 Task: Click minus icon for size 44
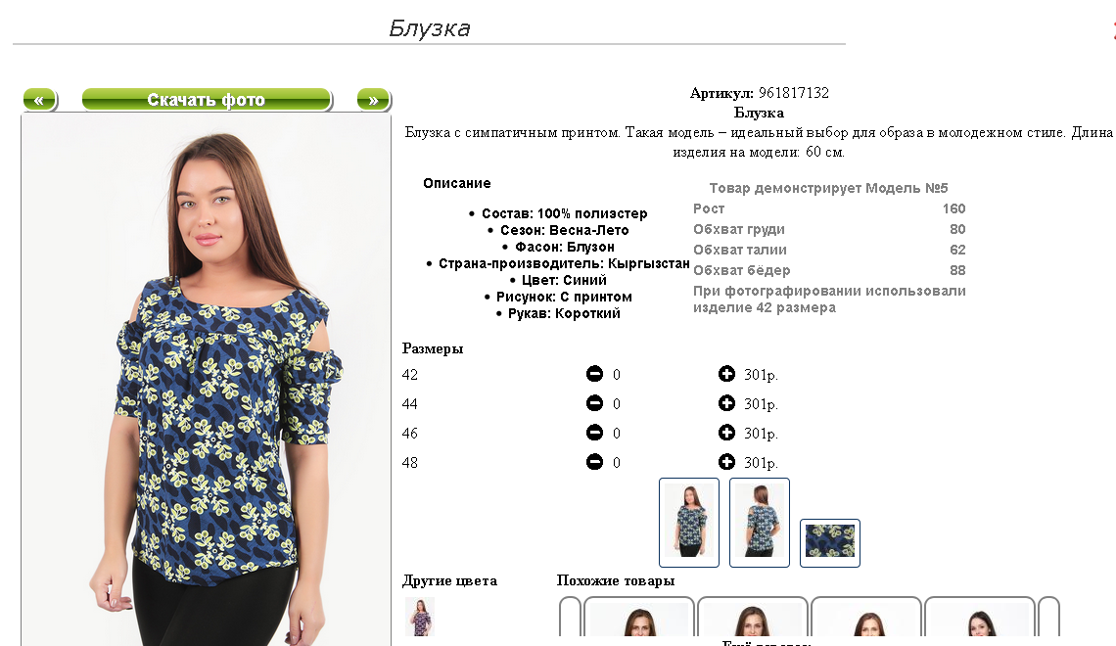click(594, 403)
